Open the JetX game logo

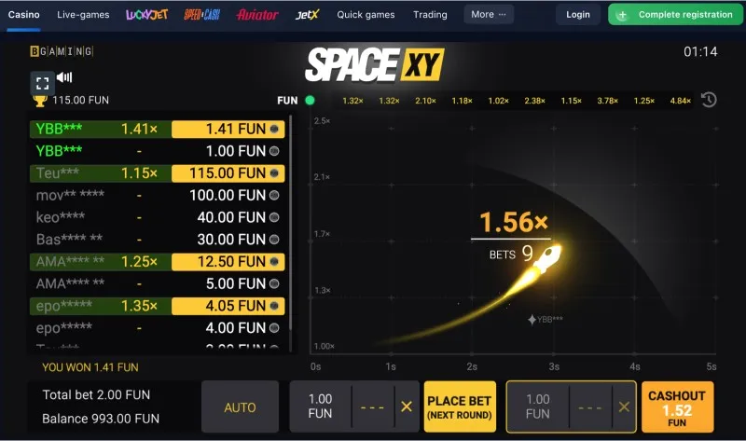point(308,15)
